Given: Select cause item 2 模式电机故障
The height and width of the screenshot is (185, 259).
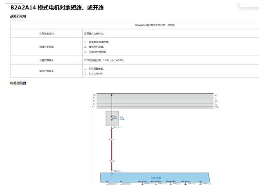Looking at the screenshot, I should (x=97, y=47).
